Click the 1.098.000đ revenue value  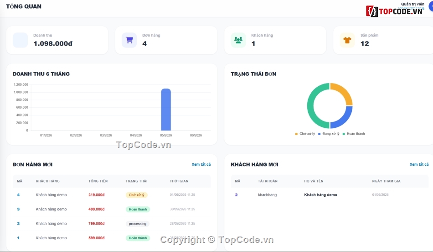point(53,43)
